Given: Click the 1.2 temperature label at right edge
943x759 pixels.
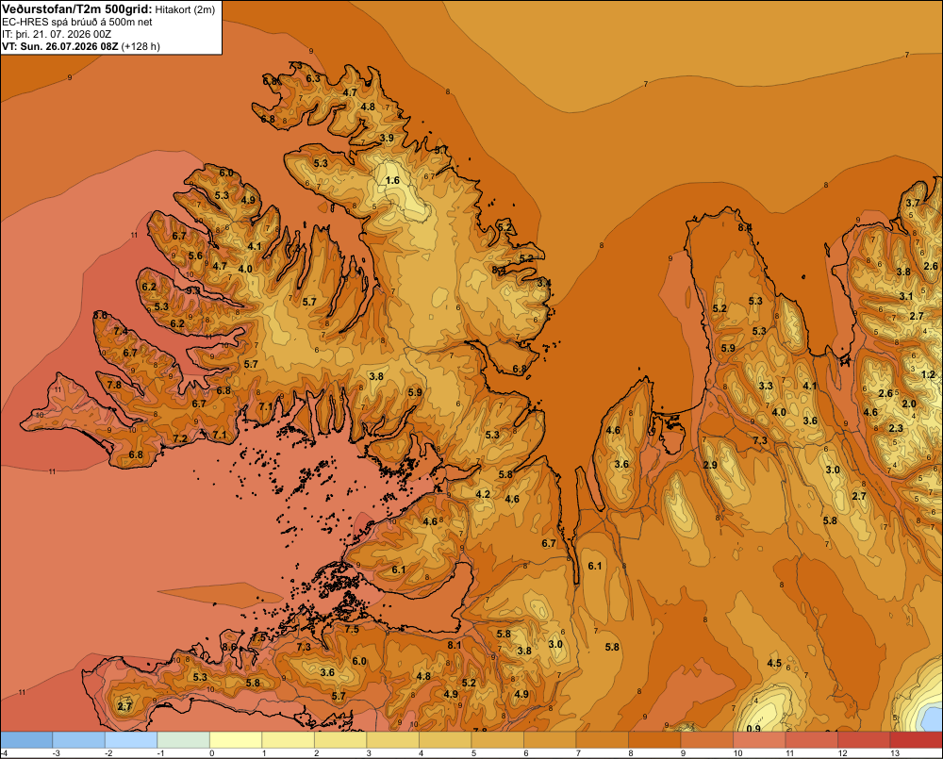Looking at the screenshot, I should coord(928,374).
